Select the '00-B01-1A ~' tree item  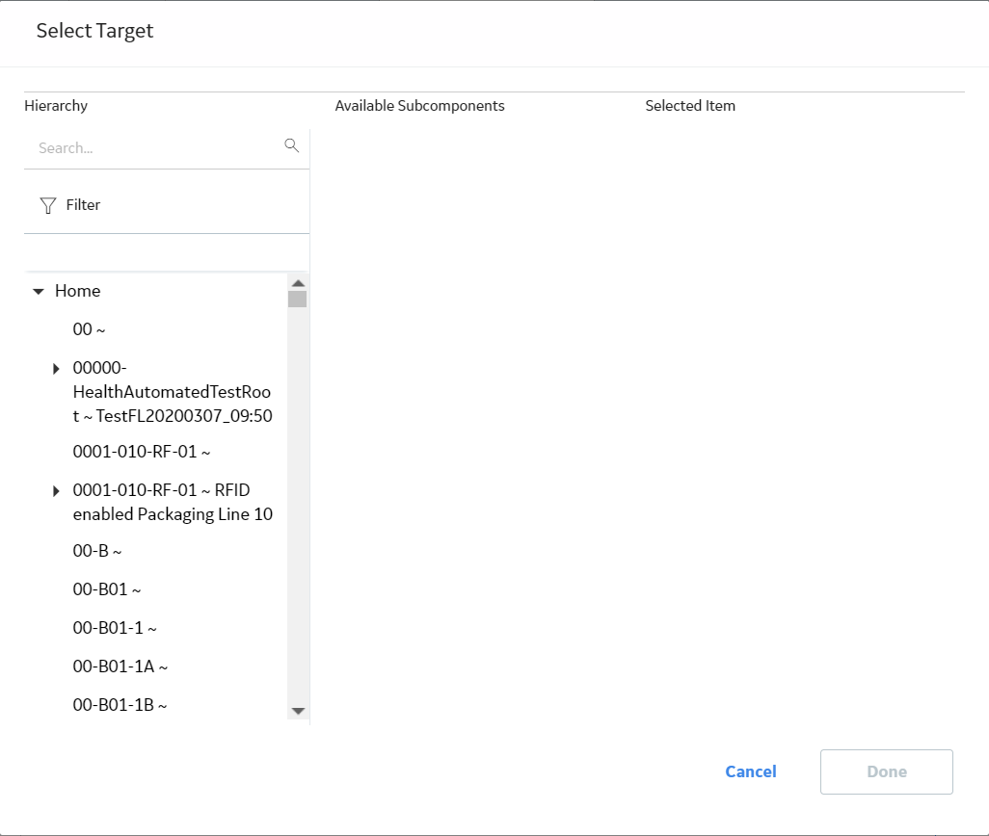tap(120, 666)
